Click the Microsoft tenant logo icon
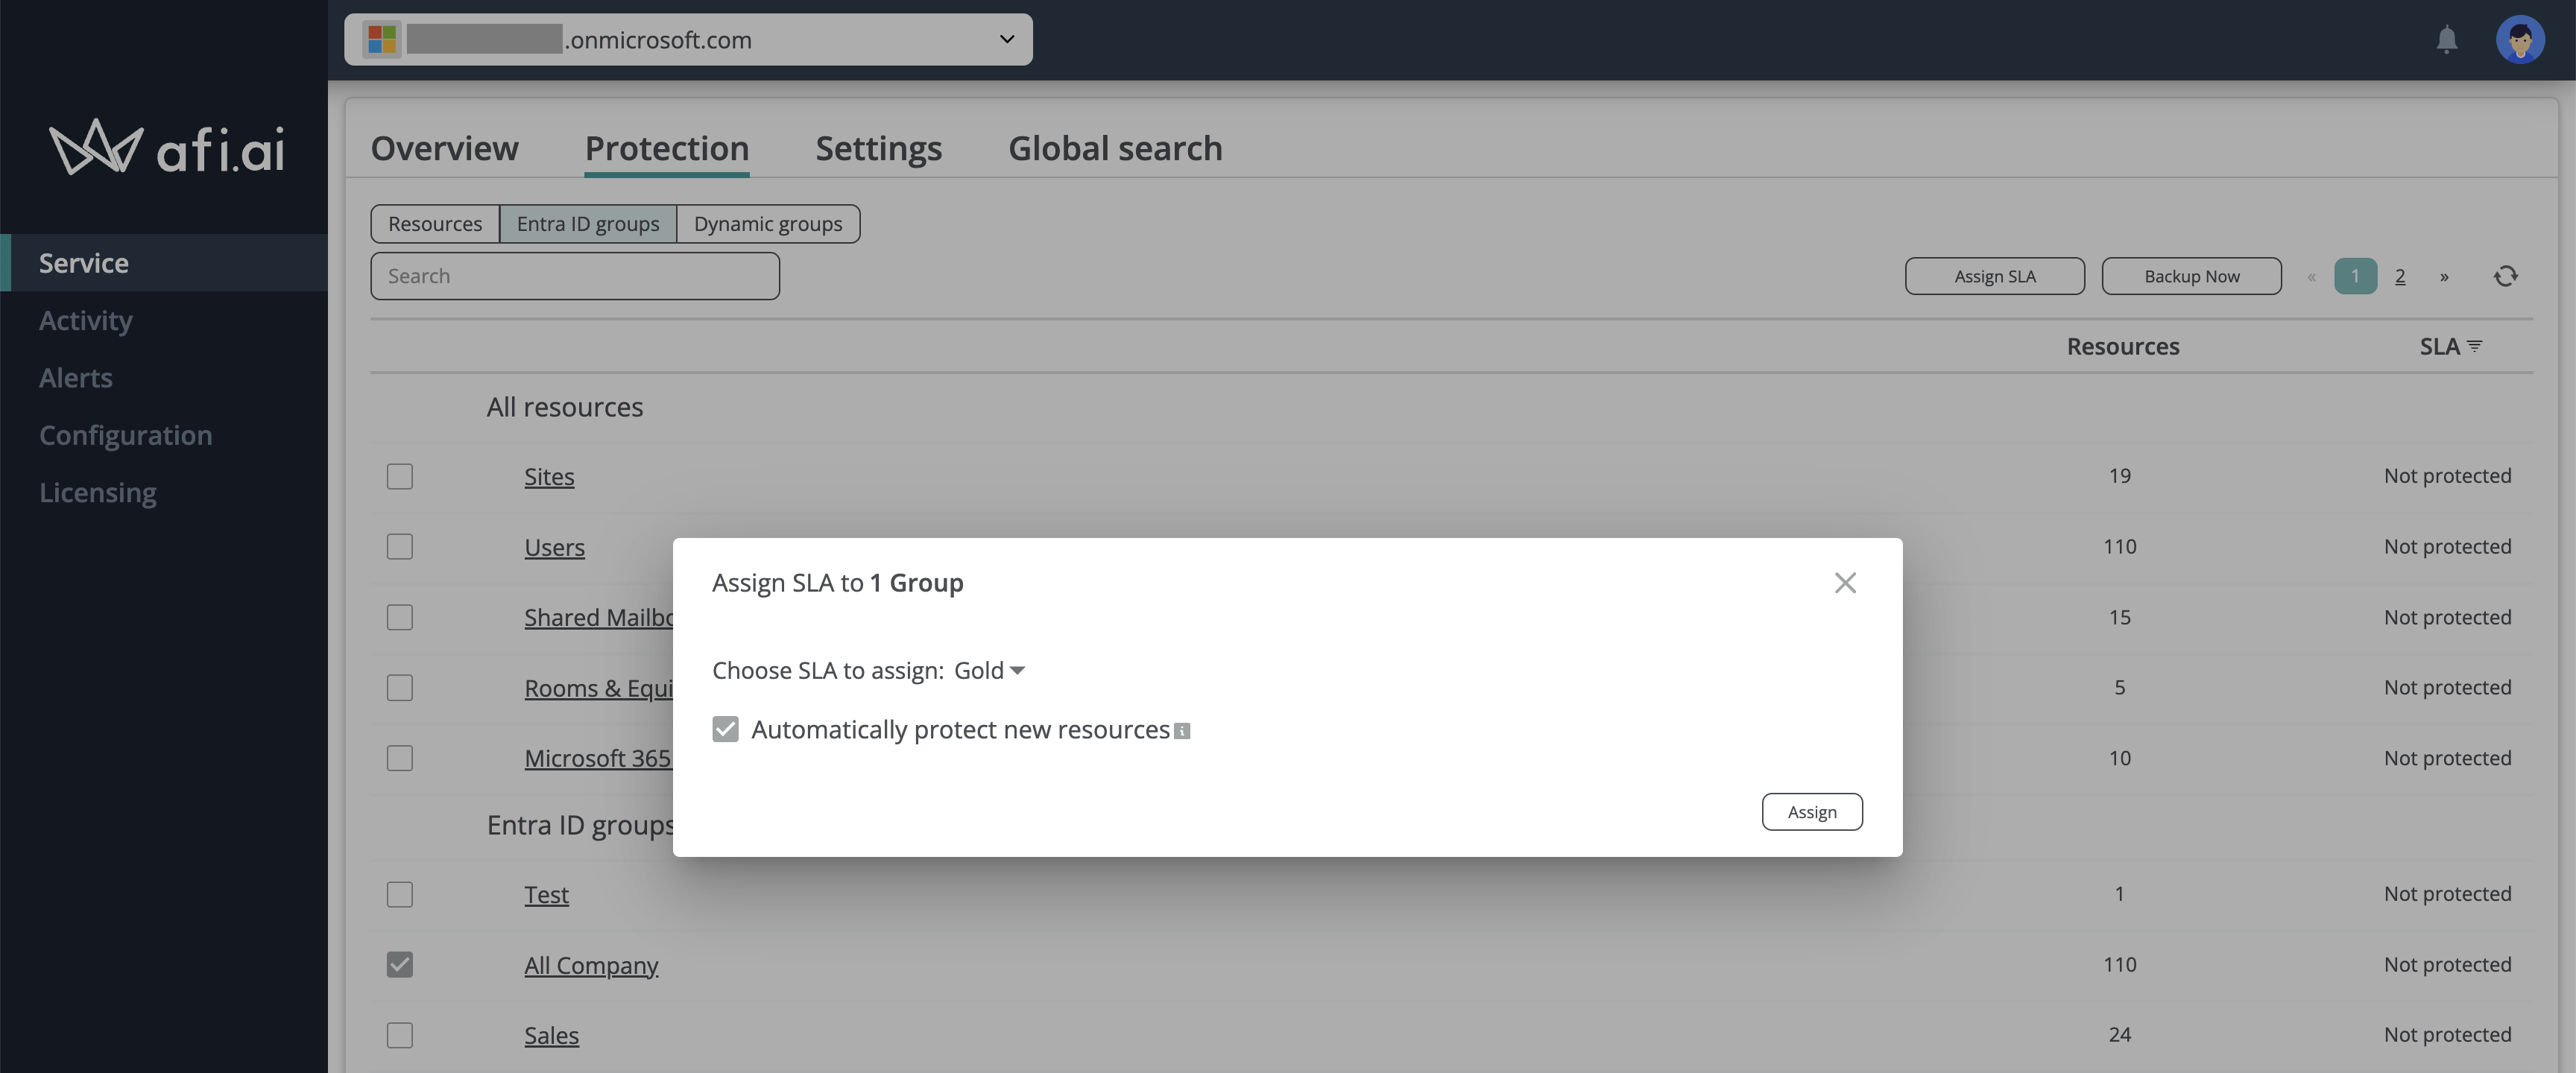 (x=382, y=40)
